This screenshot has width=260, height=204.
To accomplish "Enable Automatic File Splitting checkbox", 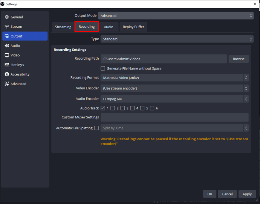I will [96, 128].
